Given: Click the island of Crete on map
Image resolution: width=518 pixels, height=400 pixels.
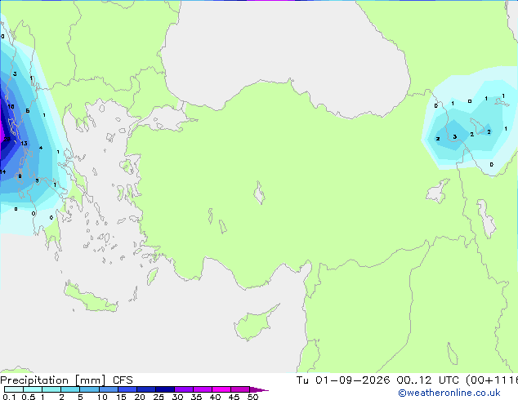Looking at the screenshot, I should coord(91,298).
